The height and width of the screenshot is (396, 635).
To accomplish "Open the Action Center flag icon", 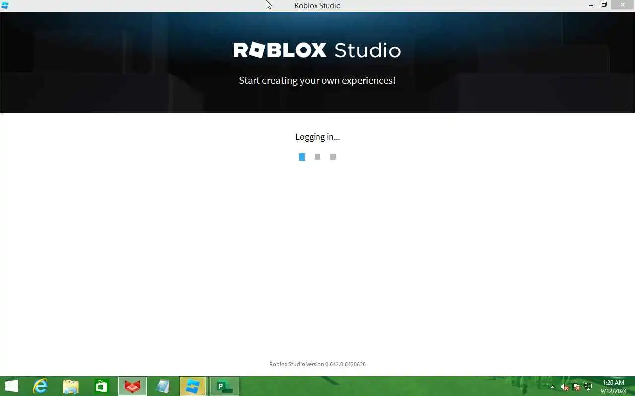I will pos(576,387).
